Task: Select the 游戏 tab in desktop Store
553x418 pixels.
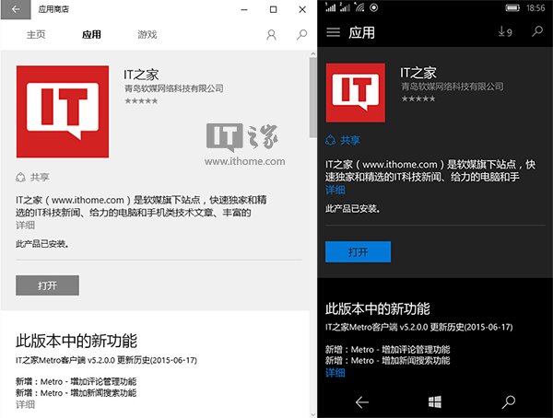Action: coord(147,35)
